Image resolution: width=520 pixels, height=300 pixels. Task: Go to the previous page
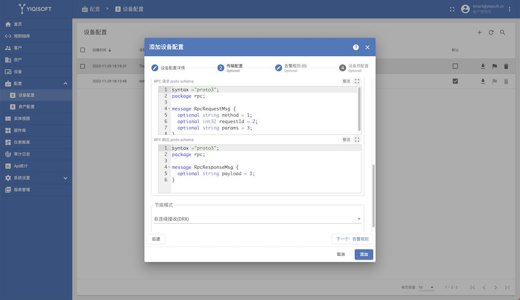coord(484,287)
